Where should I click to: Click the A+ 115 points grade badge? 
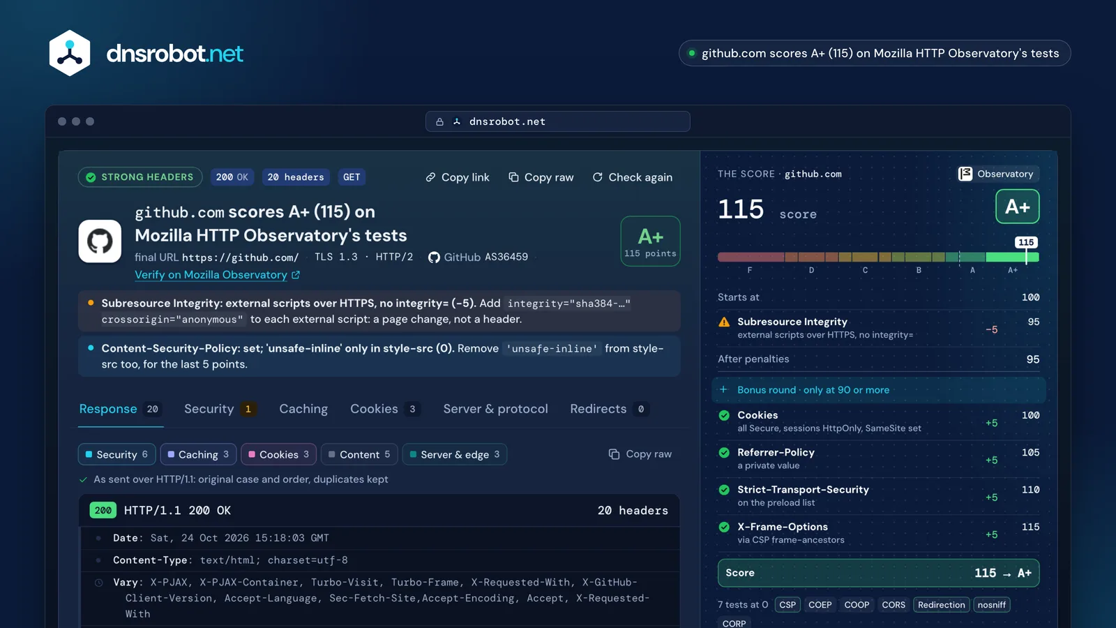[650, 241]
